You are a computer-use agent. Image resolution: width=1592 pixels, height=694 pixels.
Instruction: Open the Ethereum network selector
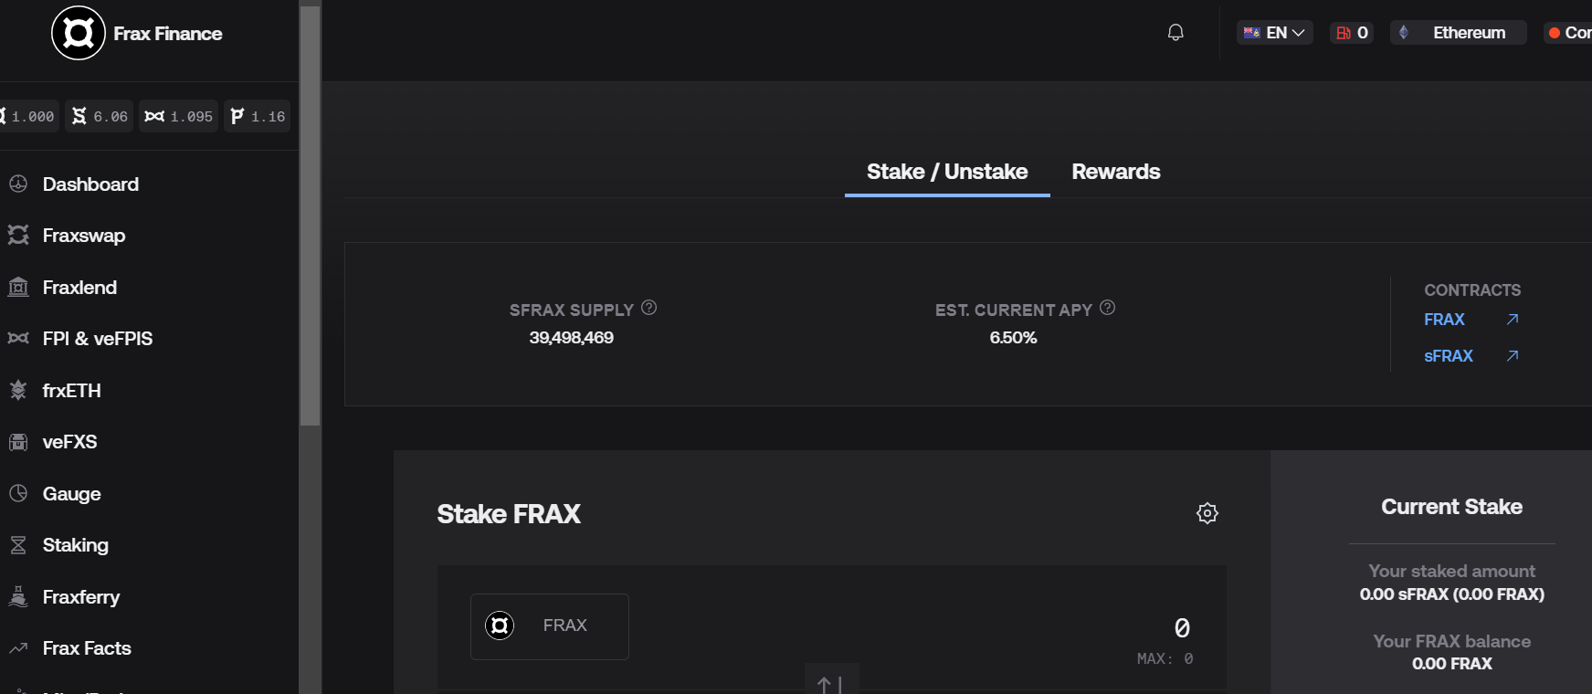point(1458,32)
